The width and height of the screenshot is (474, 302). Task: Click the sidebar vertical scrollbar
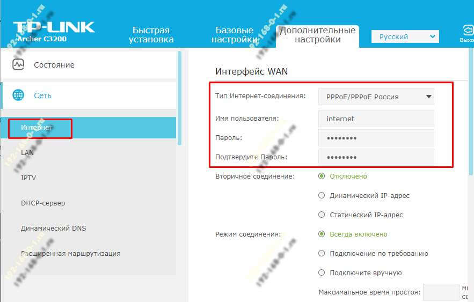[180, 98]
